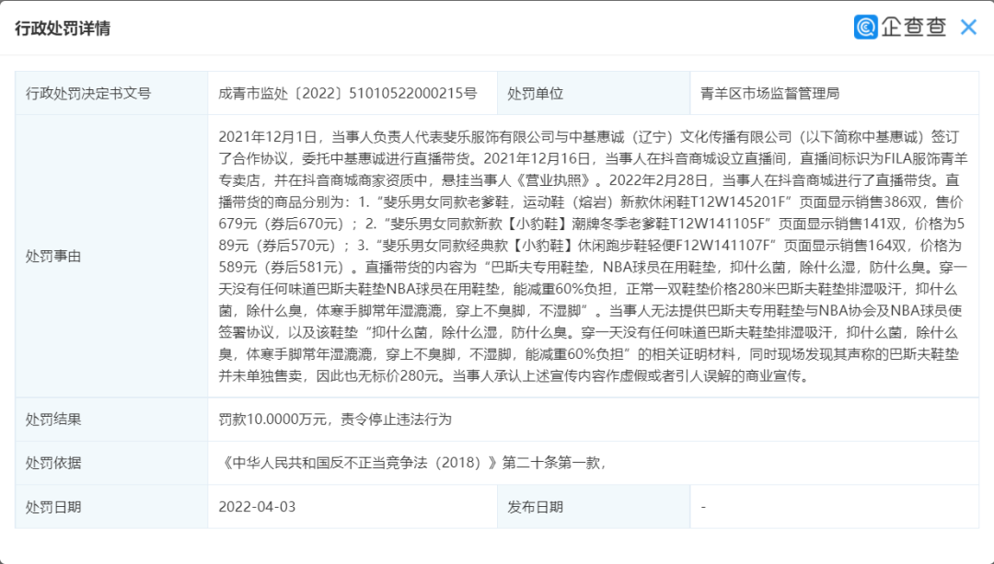Click the 处罚事由 label cell

(x=111, y=256)
